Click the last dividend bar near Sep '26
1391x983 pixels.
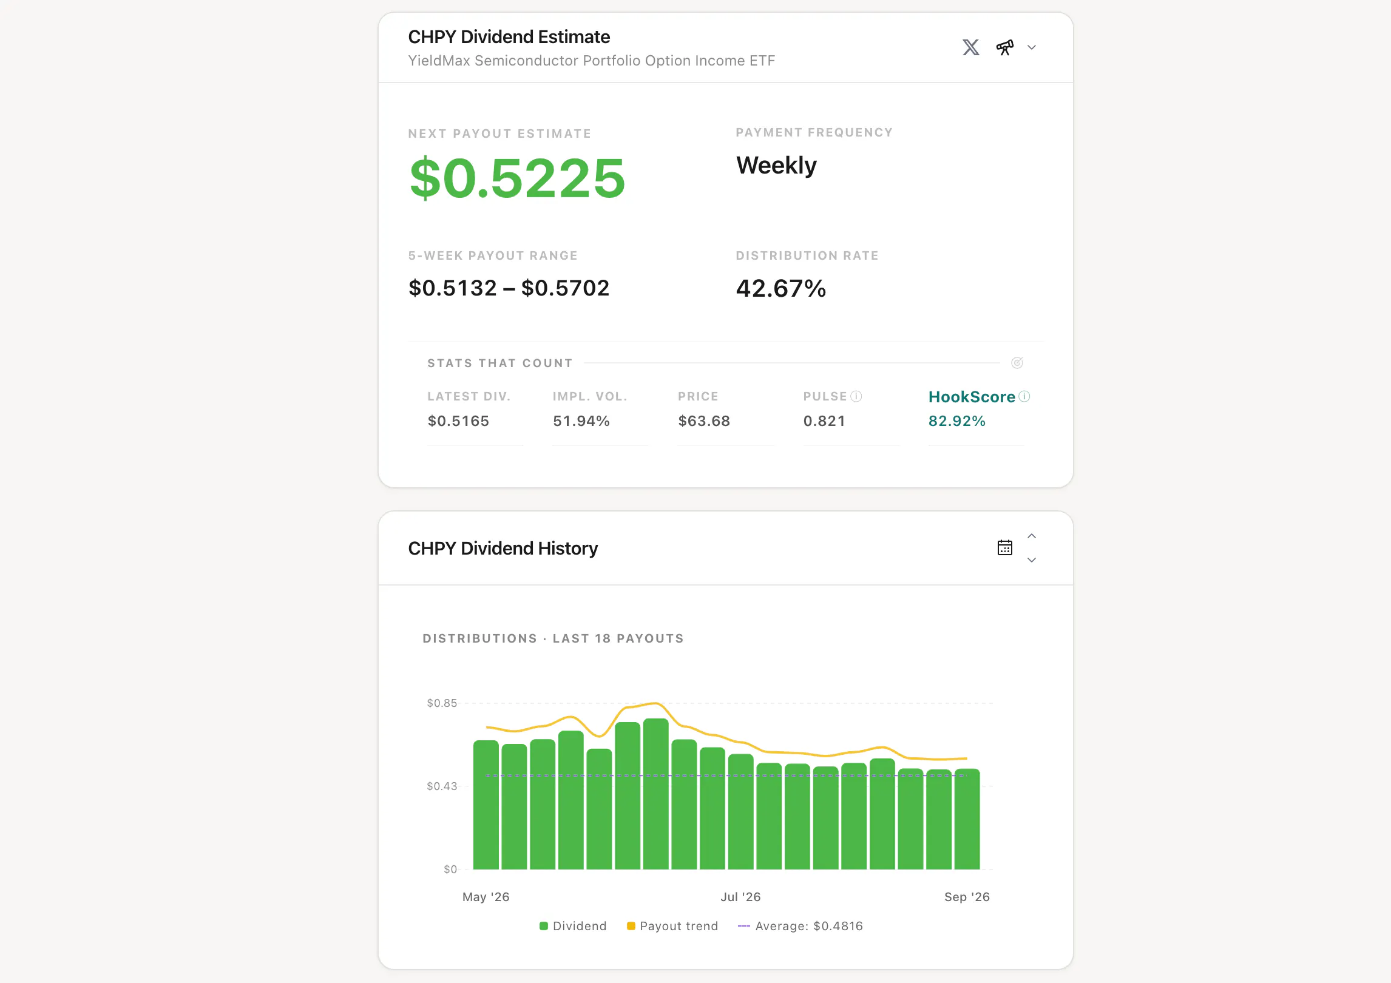[967, 819]
